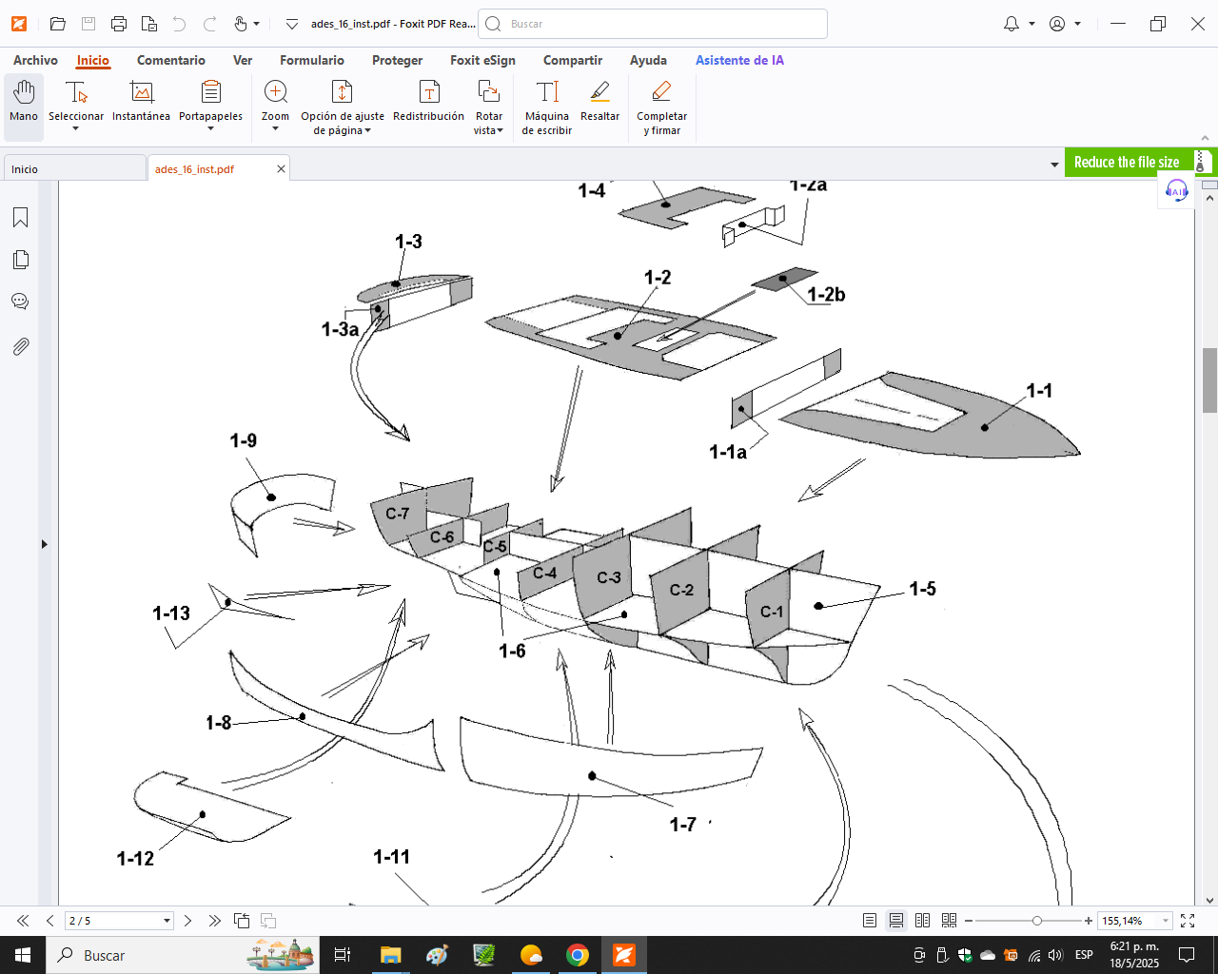
Task: Adjust the zoom slider handle
Action: pyautogui.click(x=1037, y=921)
